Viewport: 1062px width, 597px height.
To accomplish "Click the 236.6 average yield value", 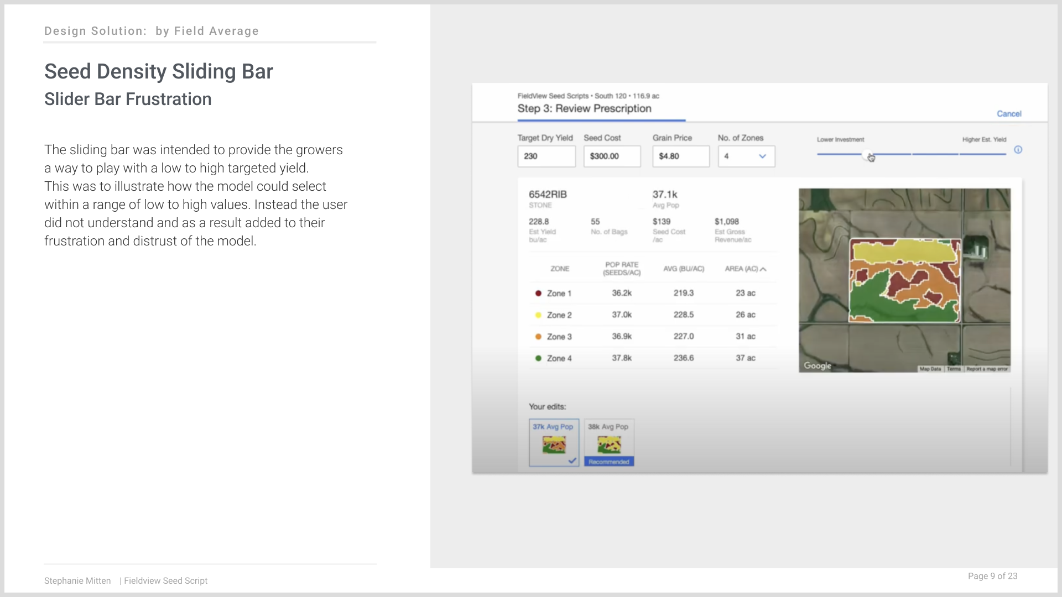I will point(684,358).
